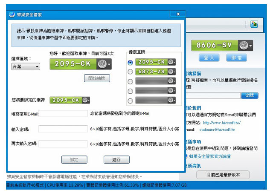Click the 虛擬記憶體使用:7.07 GB status text
The height and width of the screenshot is (193, 273).
(164, 185)
